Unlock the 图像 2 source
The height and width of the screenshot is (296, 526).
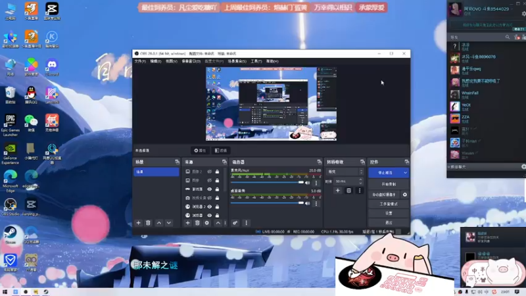tap(217, 172)
